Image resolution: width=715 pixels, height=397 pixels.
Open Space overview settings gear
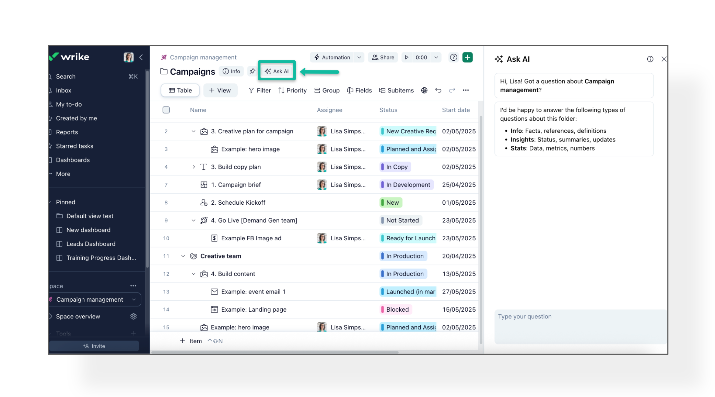point(133,316)
